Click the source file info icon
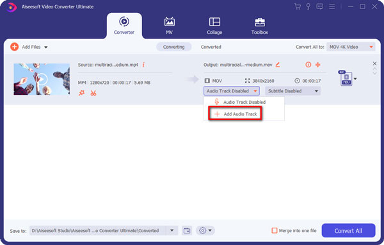Screen dimensions: 384x245 click(143, 65)
